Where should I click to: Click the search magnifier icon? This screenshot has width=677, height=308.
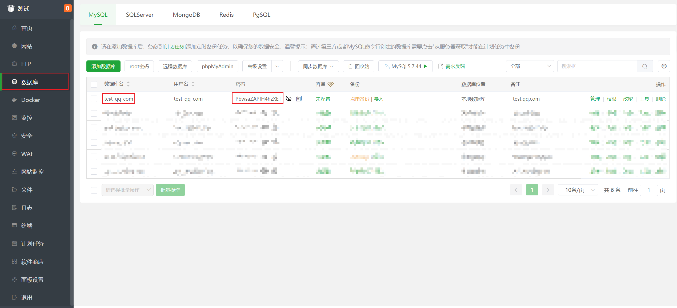(644, 66)
